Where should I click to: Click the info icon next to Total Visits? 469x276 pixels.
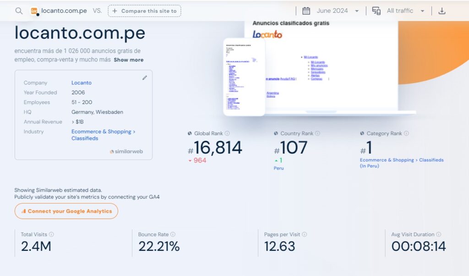click(51, 234)
